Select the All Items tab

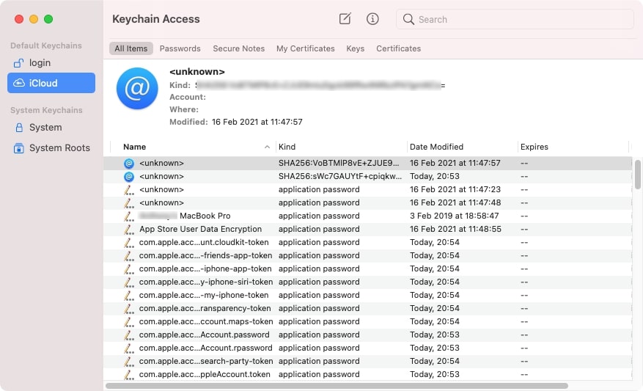click(x=131, y=48)
